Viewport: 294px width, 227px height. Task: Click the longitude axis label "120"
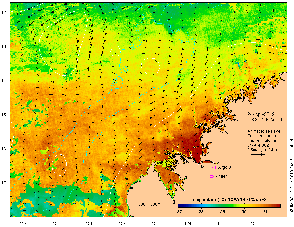56,223
